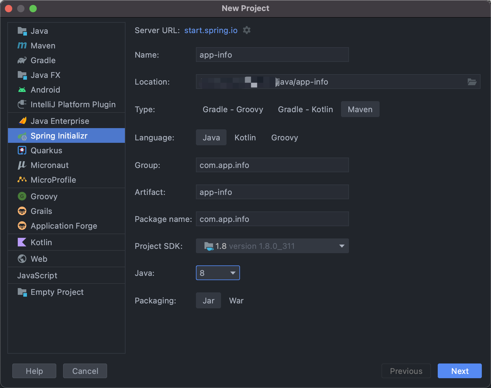491x388 pixels.
Task: Click the Previous button
Action: 406,371
